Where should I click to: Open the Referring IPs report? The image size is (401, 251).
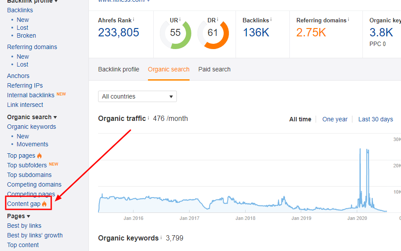coord(25,85)
